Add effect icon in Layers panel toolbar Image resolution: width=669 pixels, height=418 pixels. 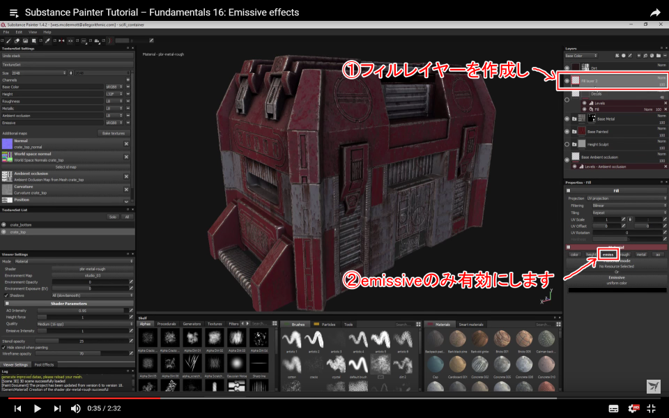[x=617, y=56]
